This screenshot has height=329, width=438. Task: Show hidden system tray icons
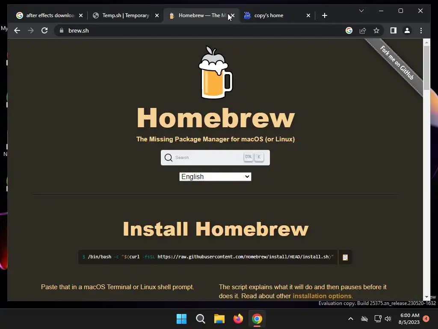coord(351,319)
